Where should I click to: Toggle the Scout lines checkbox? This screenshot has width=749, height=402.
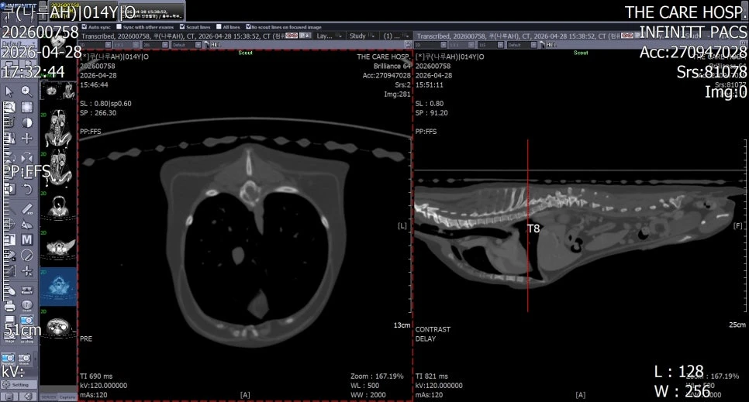(182, 27)
